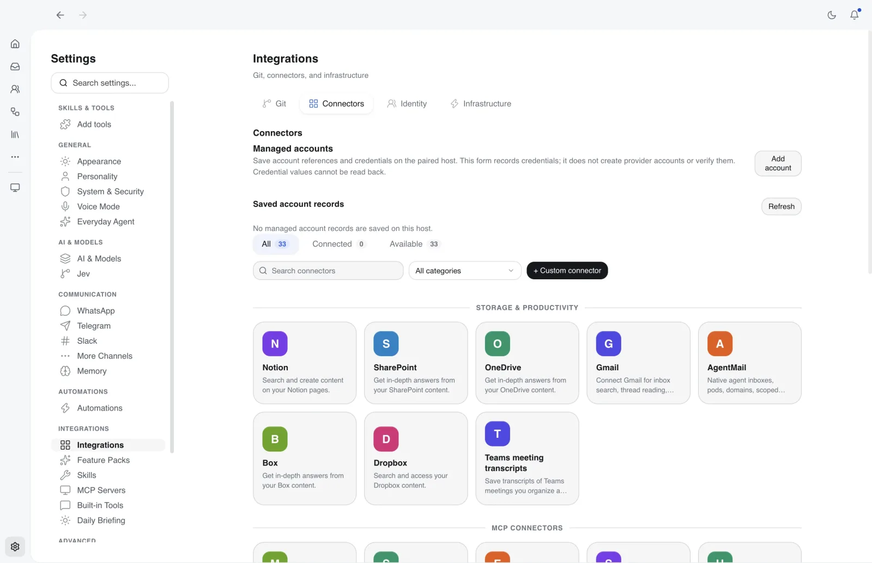The width and height of the screenshot is (872, 563).
Task: Filter by Connected connectors
Action: click(338, 244)
